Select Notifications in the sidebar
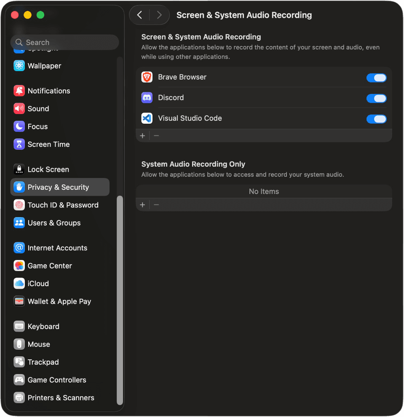Viewport: 404px width, 417px height. pyautogui.click(x=60, y=91)
